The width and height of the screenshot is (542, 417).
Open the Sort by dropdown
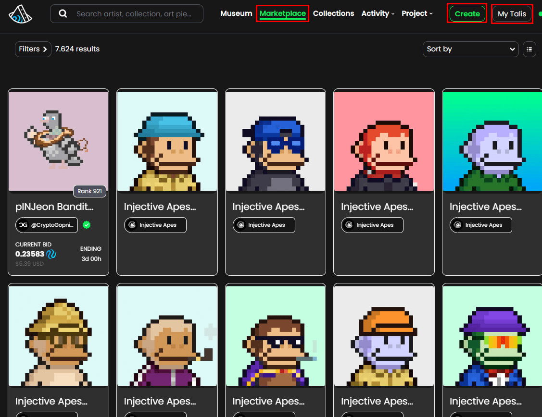point(470,49)
